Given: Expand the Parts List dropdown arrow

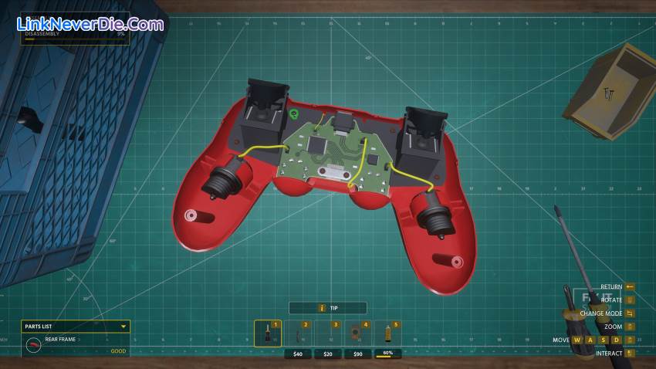Looking at the screenshot, I should pyautogui.click(x=123, y=327).
